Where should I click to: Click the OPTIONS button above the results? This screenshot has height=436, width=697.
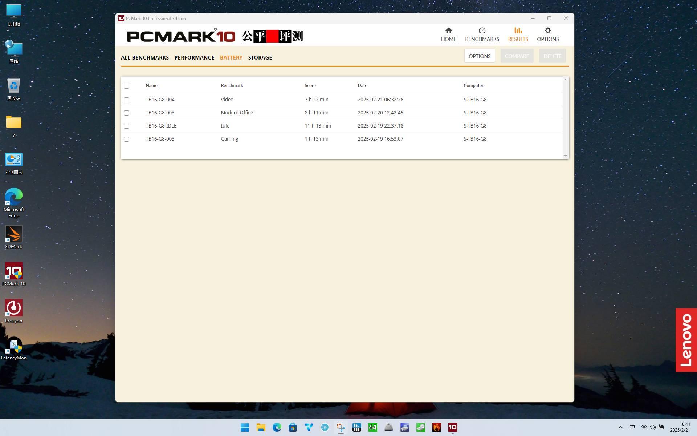479,56
